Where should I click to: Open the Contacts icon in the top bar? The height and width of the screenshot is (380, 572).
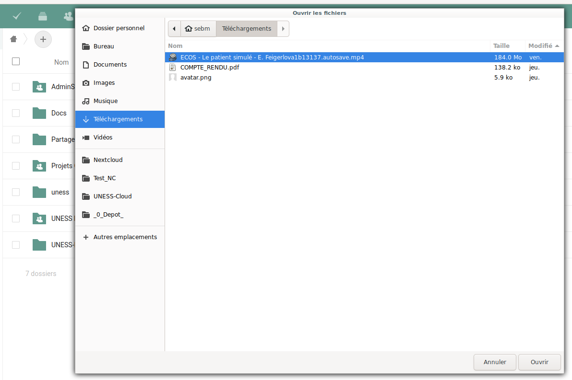[x=69, y=16]
